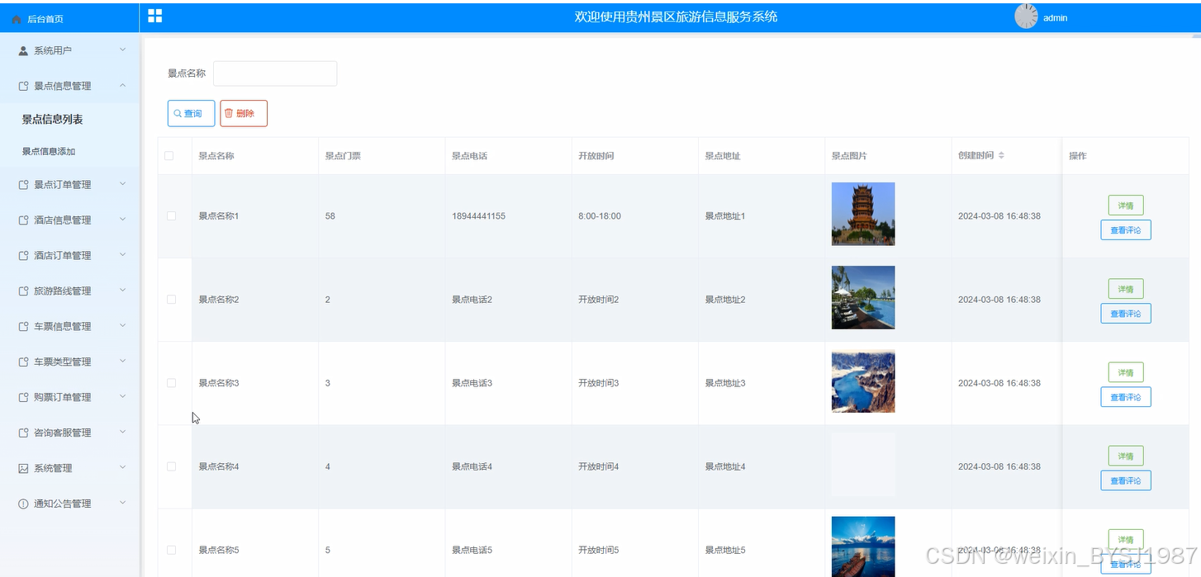This screenshot has height=577, width=1201.
Task: Click the icon beside 景点订单管理
Action: click(23, 185)
